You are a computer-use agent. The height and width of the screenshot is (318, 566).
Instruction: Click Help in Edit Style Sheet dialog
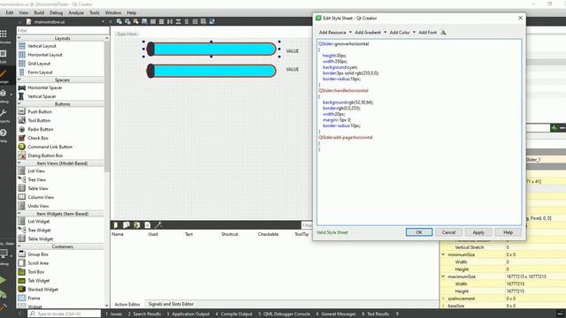point(508,232)
